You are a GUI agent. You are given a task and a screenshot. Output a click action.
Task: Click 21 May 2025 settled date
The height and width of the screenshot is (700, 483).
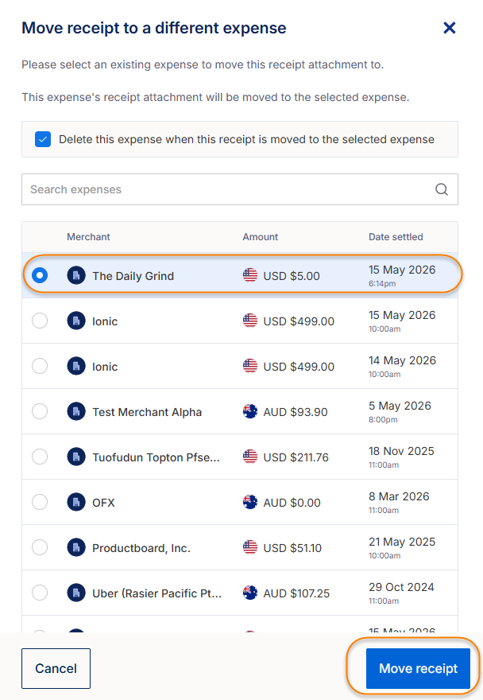[x=402, y=542]
